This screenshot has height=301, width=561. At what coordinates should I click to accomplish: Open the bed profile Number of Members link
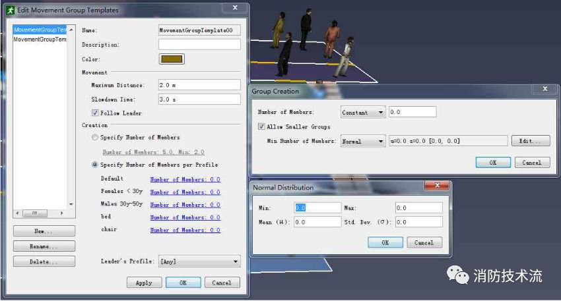pyautogui.click(x=185, y=217)
